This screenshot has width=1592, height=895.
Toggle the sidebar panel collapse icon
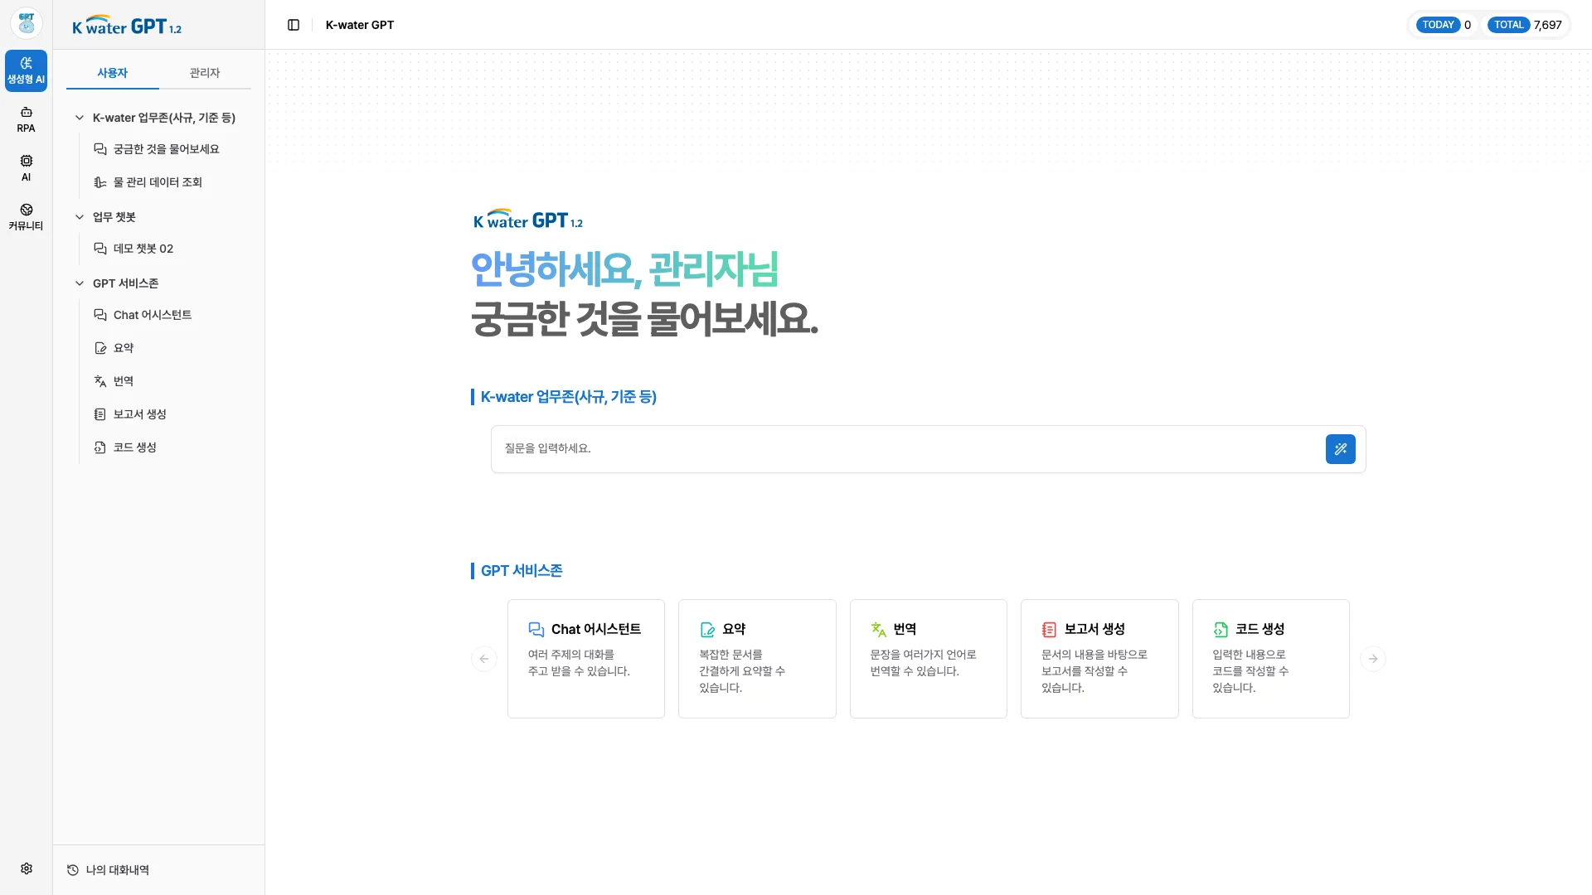[x=294, y=25]
